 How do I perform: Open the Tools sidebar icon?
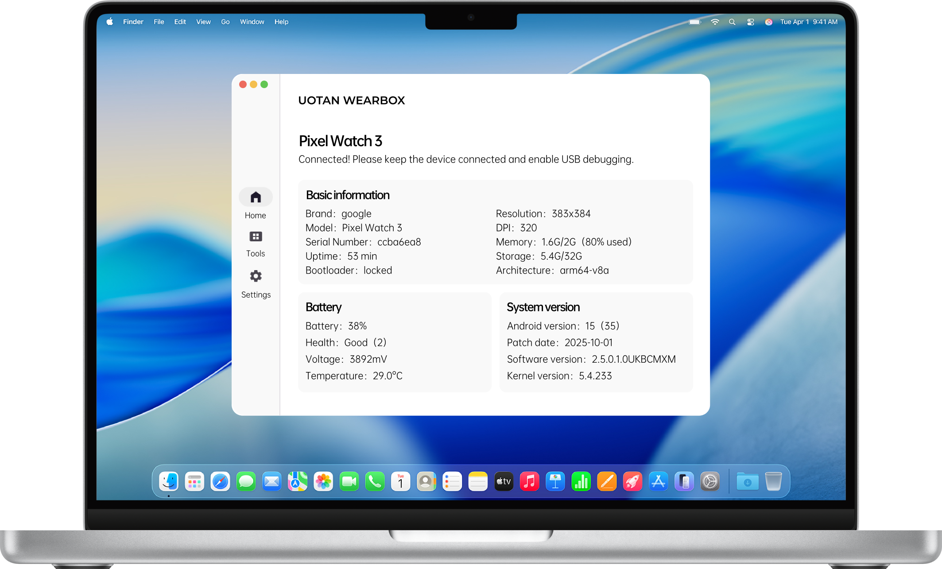click(x=256, y=237)
